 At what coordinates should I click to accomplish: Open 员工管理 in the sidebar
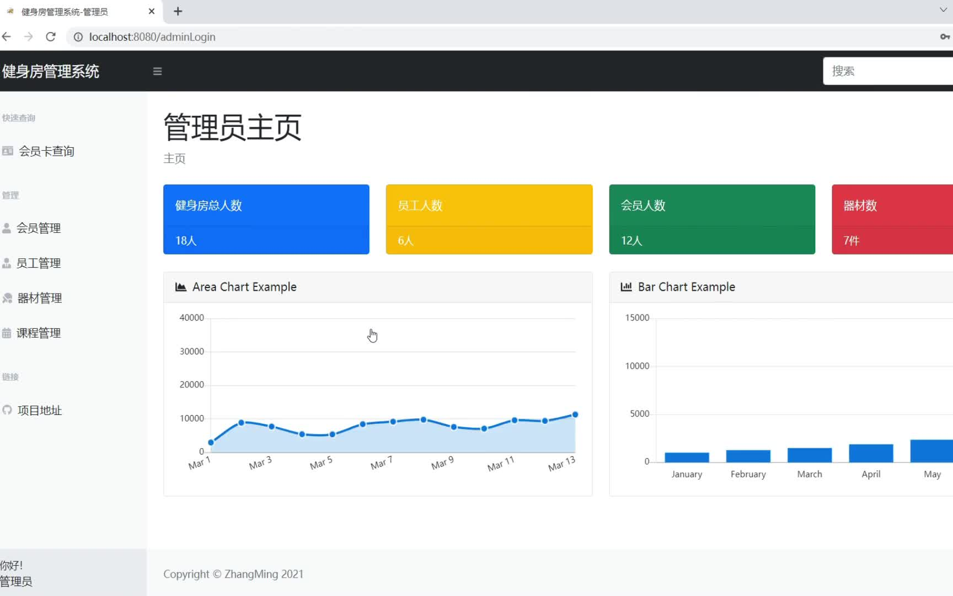tap(39, 263)
